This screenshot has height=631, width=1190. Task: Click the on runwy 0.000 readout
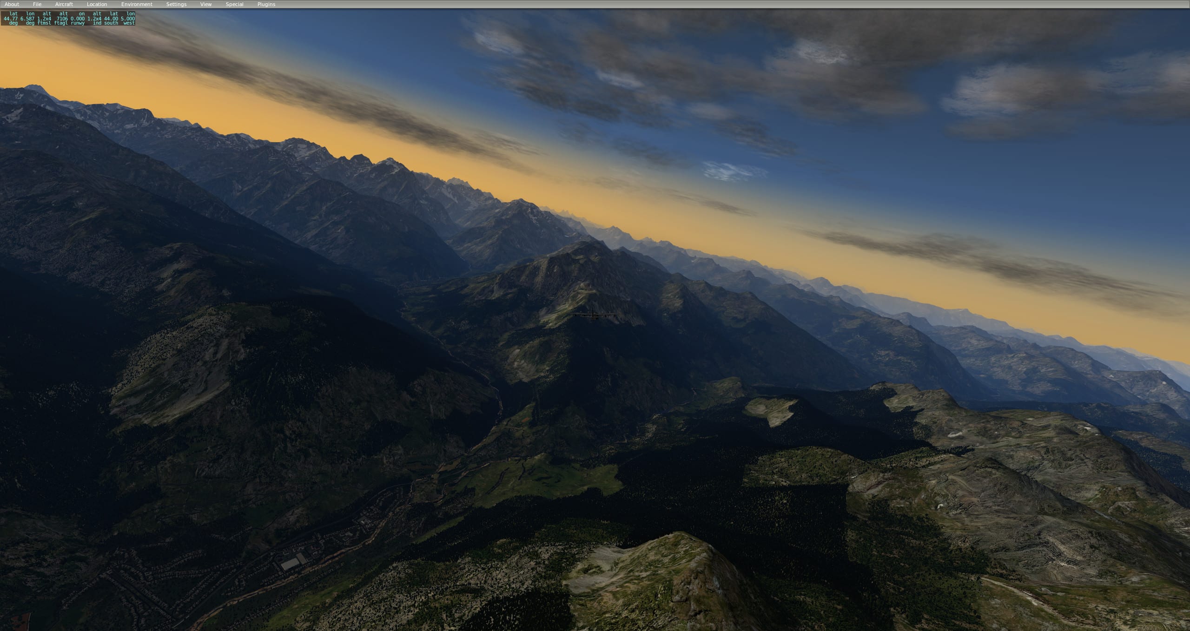click(x=78, y=19)
